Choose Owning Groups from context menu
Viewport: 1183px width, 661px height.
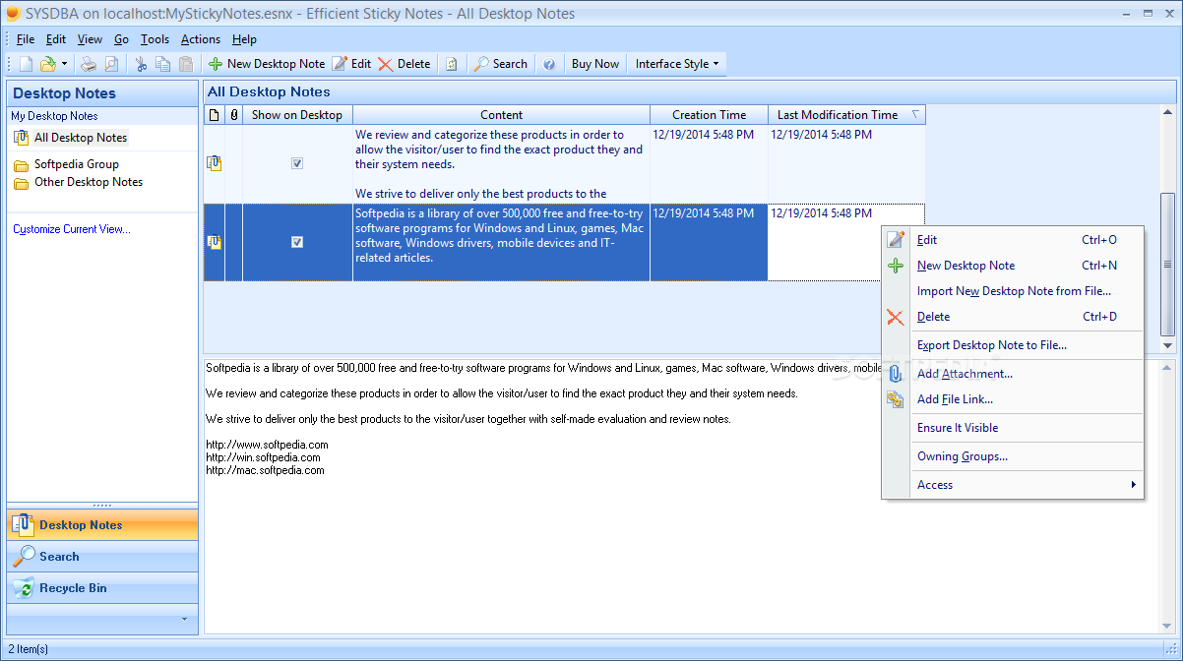pos(1013,456)
